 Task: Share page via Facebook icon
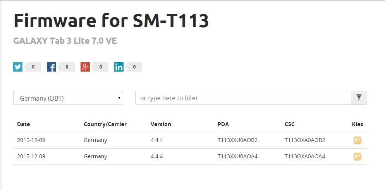51,67
